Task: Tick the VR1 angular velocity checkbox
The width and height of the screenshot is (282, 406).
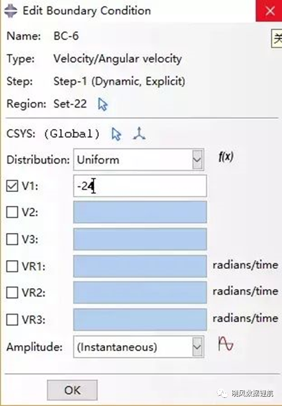Action: pos(12,266)
